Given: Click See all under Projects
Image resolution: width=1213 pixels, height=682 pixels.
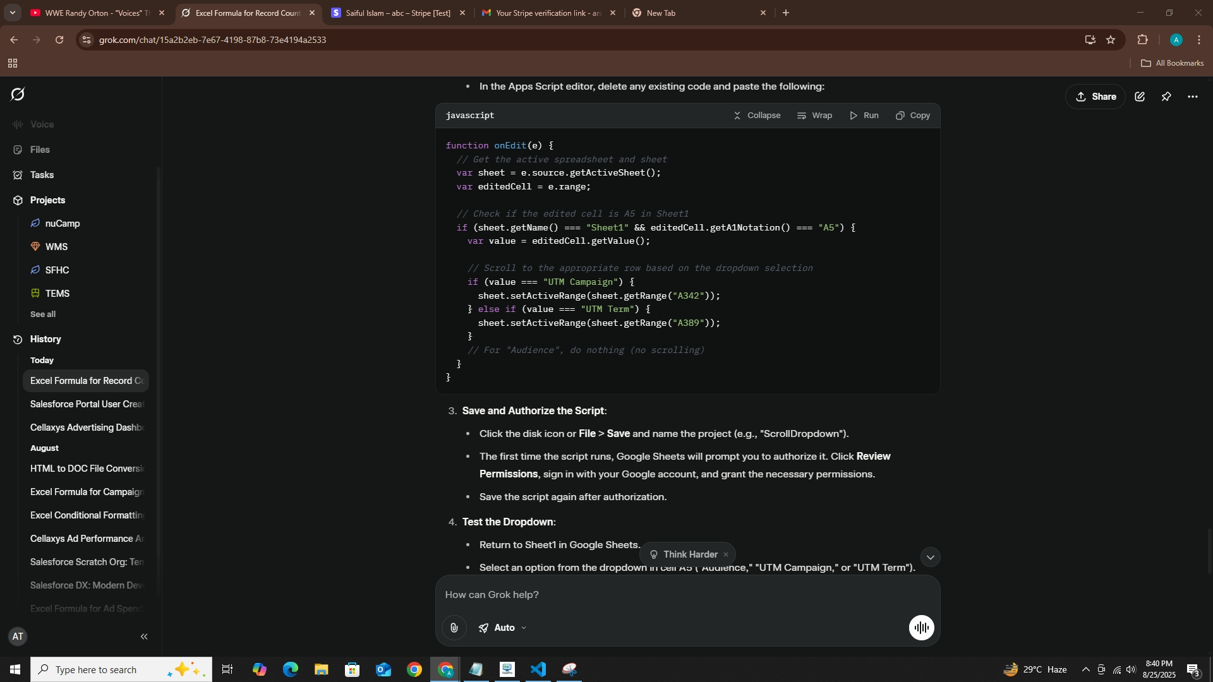Looking at the screenshot, I should point(43,314).
